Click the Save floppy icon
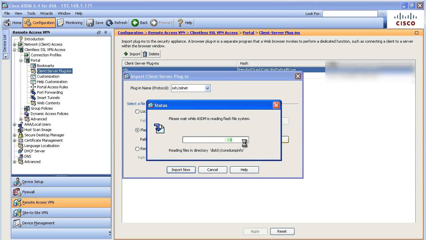The height and width of the screenshot is (240, 426). [90, 23]
